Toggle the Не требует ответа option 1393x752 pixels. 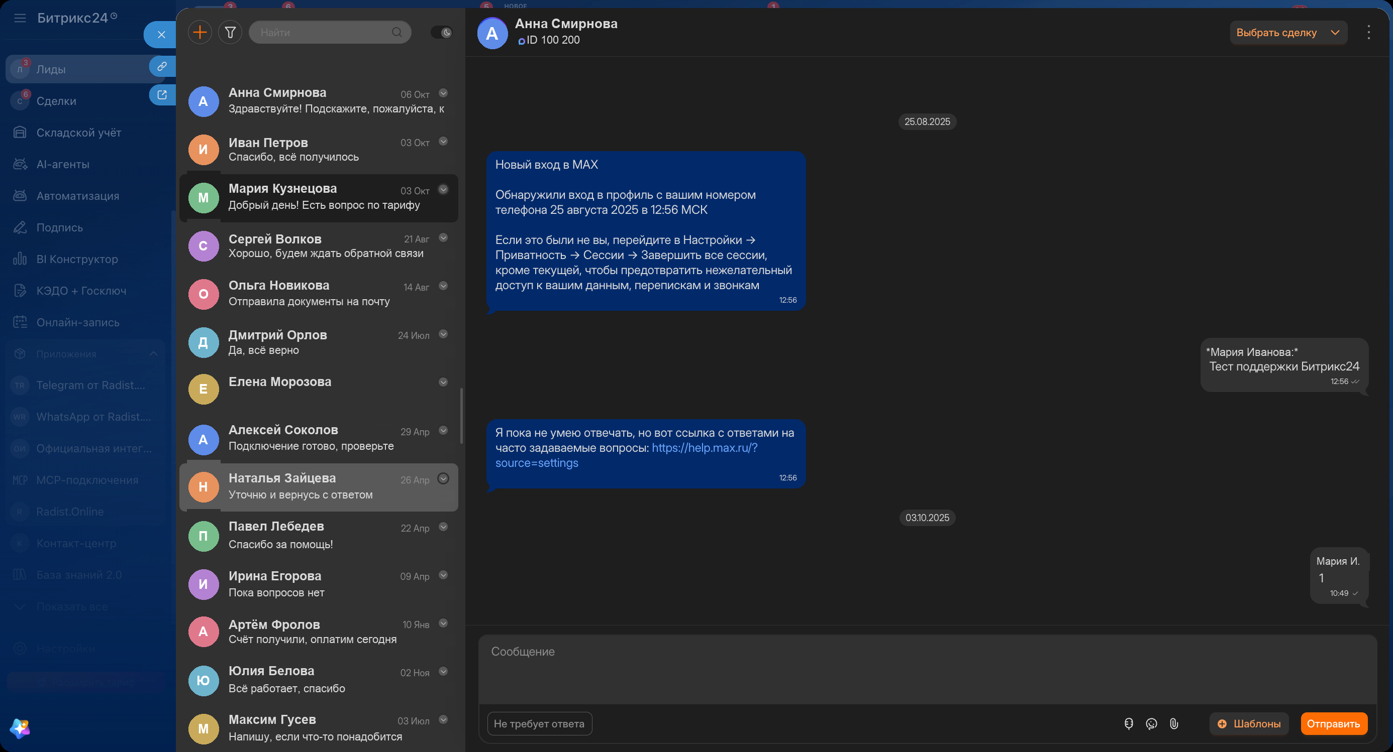pos(539,723)
